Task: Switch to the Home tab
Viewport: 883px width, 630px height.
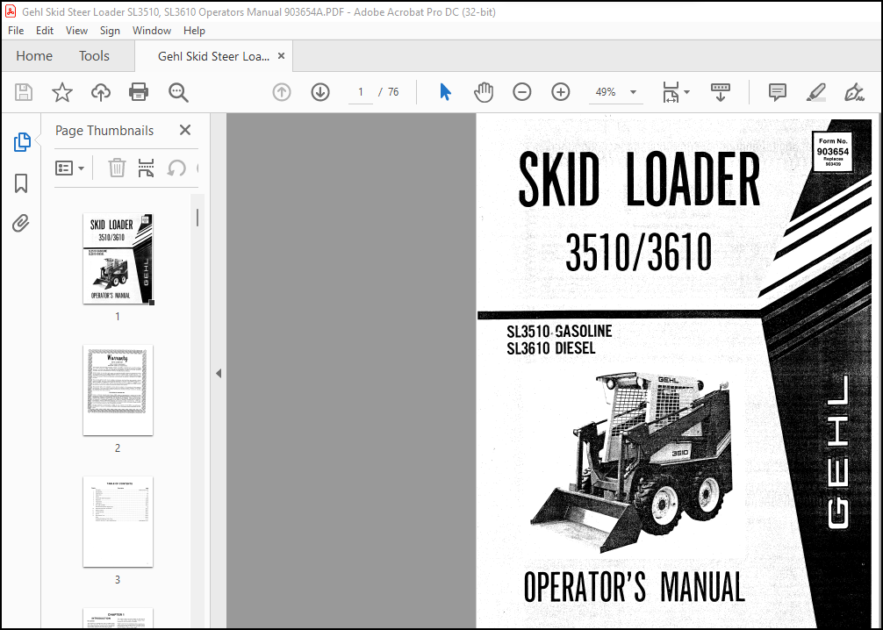Action: click(34, 56)
